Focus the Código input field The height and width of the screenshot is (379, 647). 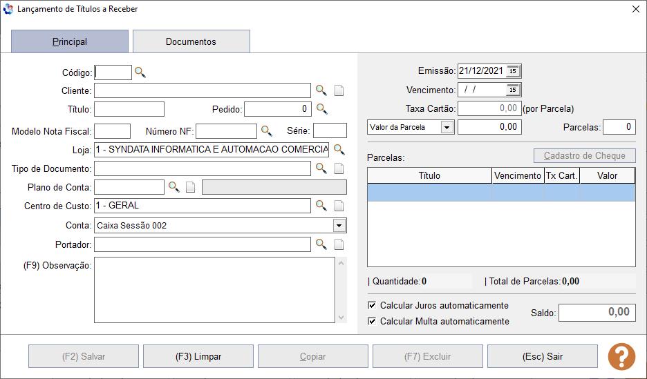[x=113, y=72]
